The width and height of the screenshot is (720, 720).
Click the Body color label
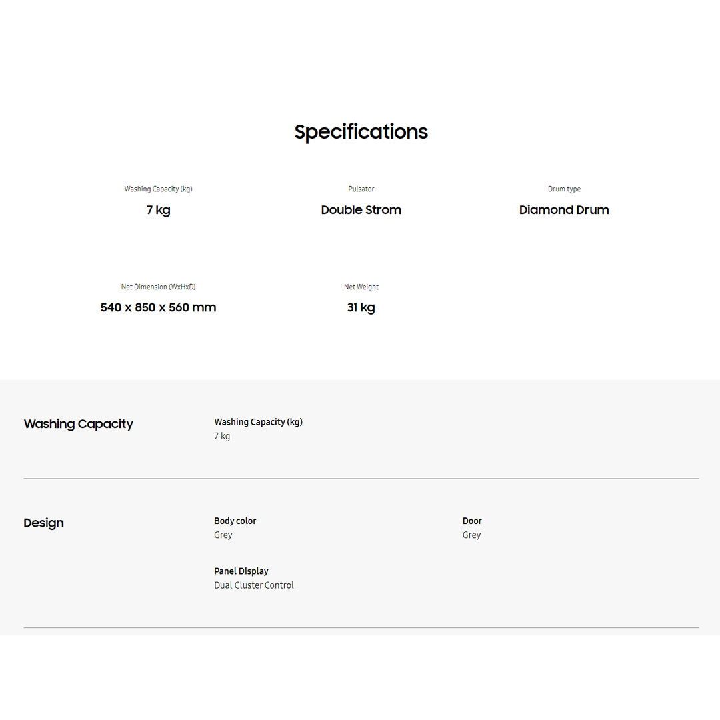(235, 521)
